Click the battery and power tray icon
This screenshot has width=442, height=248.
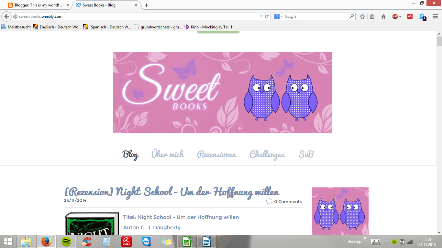(x=403, y=242)
